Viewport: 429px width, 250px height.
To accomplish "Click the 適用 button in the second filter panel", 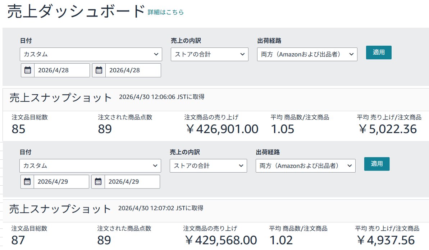I will pyautogui.click(x=377, y=164).
